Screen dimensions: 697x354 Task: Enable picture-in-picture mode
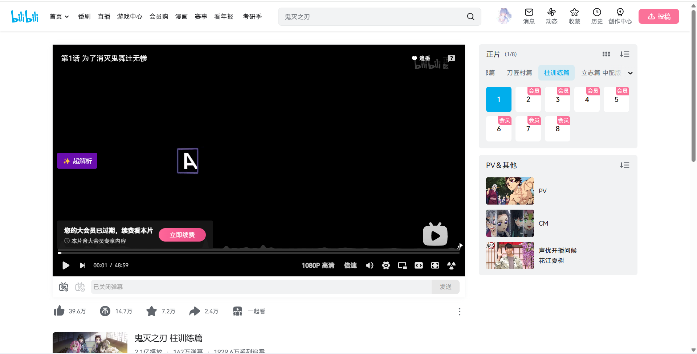point(402,265)
